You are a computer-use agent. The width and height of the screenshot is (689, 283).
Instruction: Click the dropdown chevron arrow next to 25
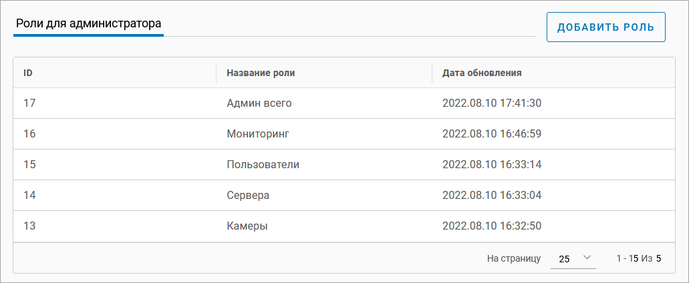click(587, 258)
